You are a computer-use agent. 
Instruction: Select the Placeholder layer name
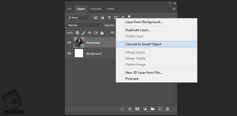(93, 43)
